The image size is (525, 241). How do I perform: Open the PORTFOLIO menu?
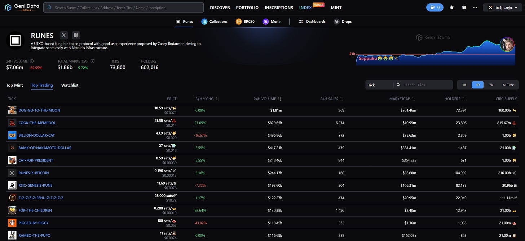coord(247,8)
